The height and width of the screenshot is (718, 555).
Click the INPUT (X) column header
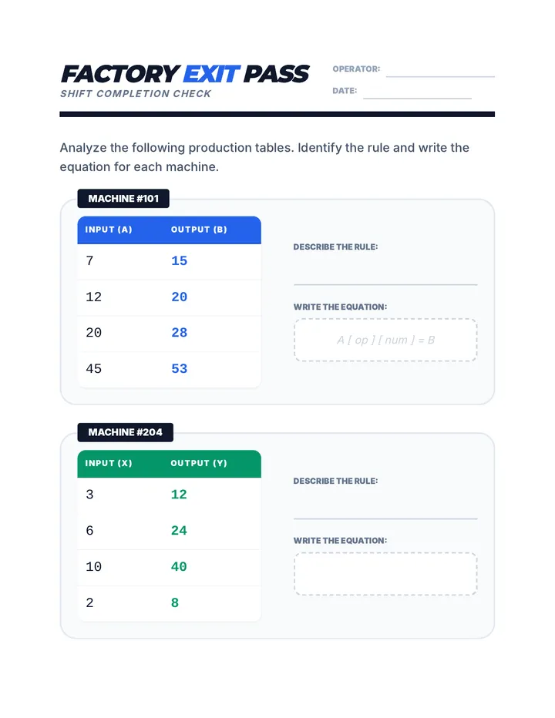tap(109, 463)
